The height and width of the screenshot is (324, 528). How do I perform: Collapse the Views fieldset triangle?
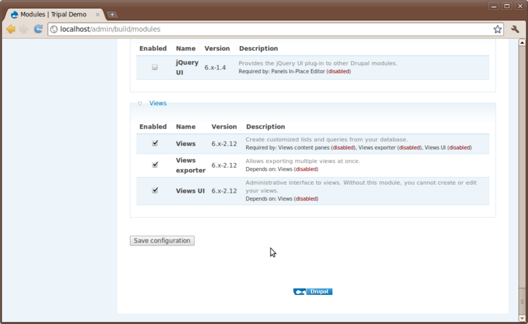coord(140,104)
